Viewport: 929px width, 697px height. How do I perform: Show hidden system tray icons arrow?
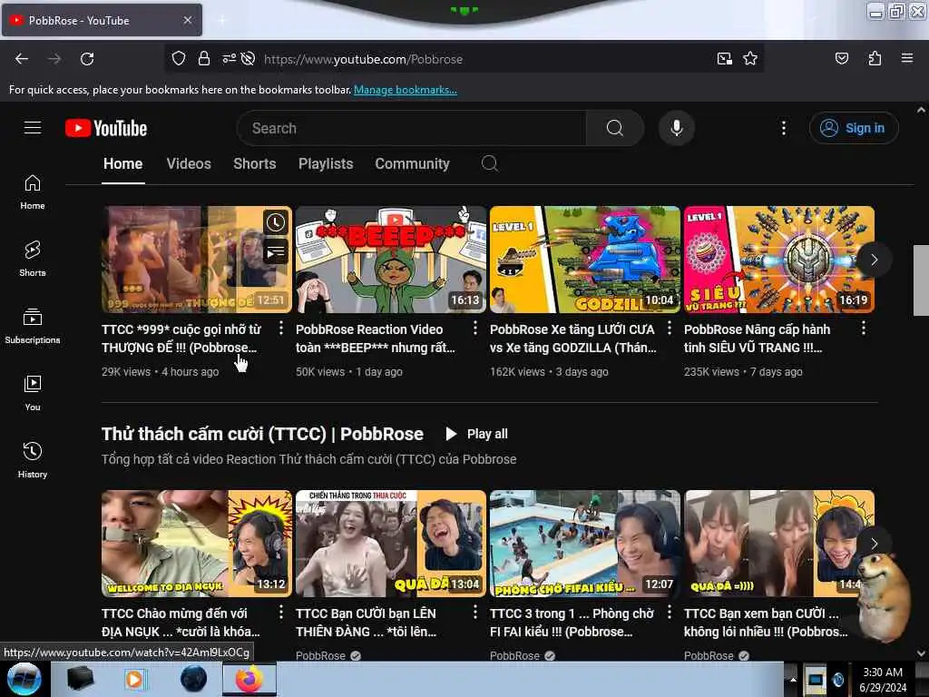point(793,679)
